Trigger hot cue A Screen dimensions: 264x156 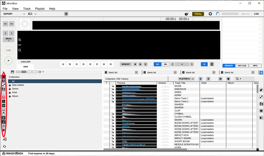tap(63, 64)
